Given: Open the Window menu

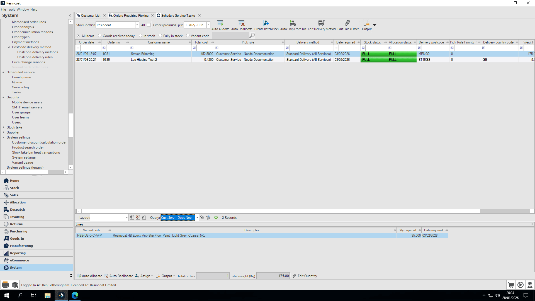Looking at the screenshot, I should click(x=23, y=9).
